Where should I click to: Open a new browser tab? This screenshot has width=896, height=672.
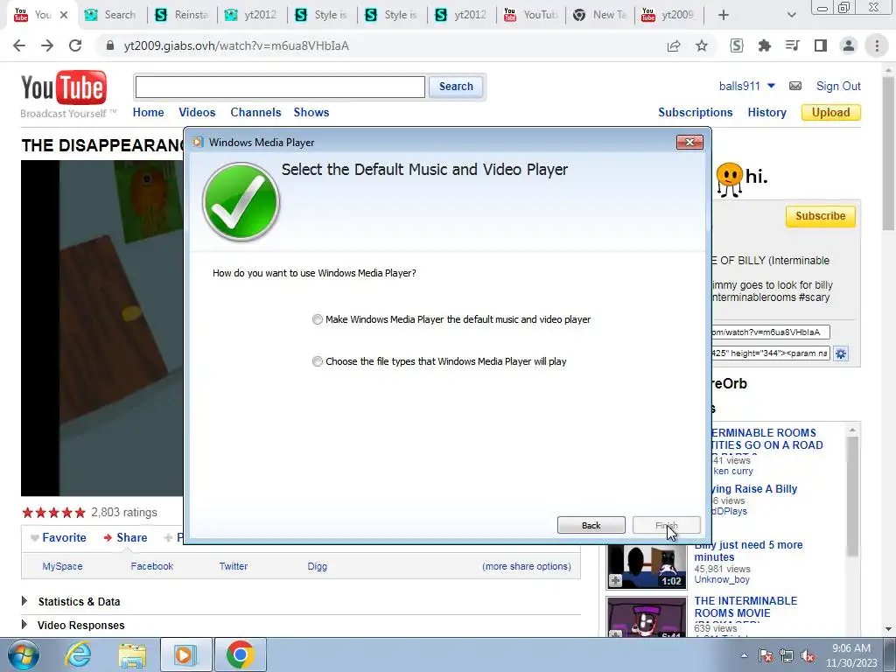point(724,15)
